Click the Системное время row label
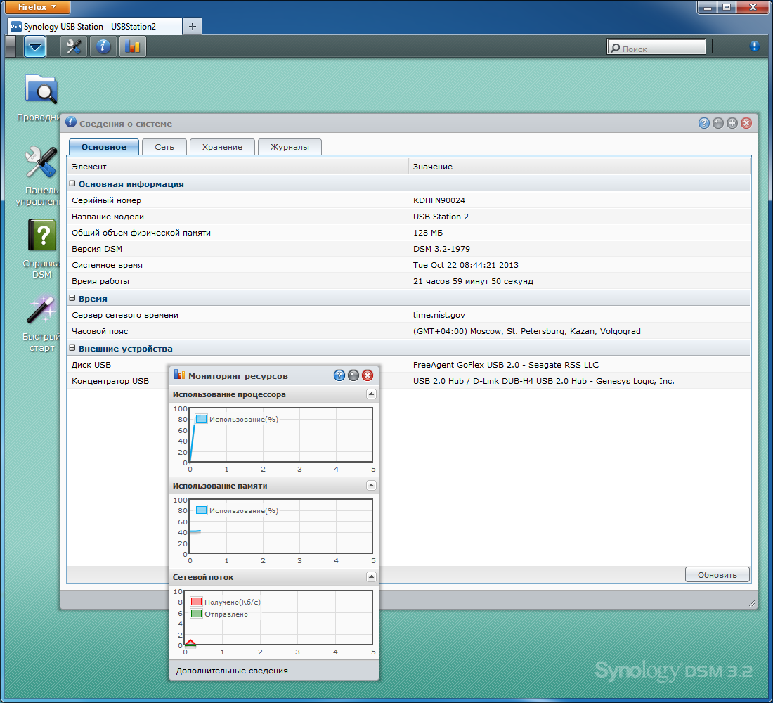 point(107,265)
